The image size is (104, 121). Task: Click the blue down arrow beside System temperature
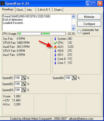pyautogui.click(x=55, y=39)
